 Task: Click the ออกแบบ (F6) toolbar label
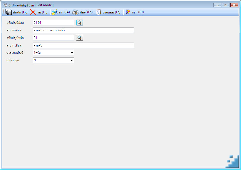[112, 12]
